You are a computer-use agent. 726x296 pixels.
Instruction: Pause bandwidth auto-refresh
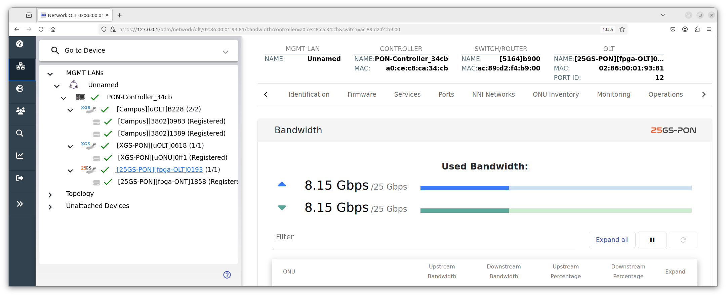pos(652,240)
